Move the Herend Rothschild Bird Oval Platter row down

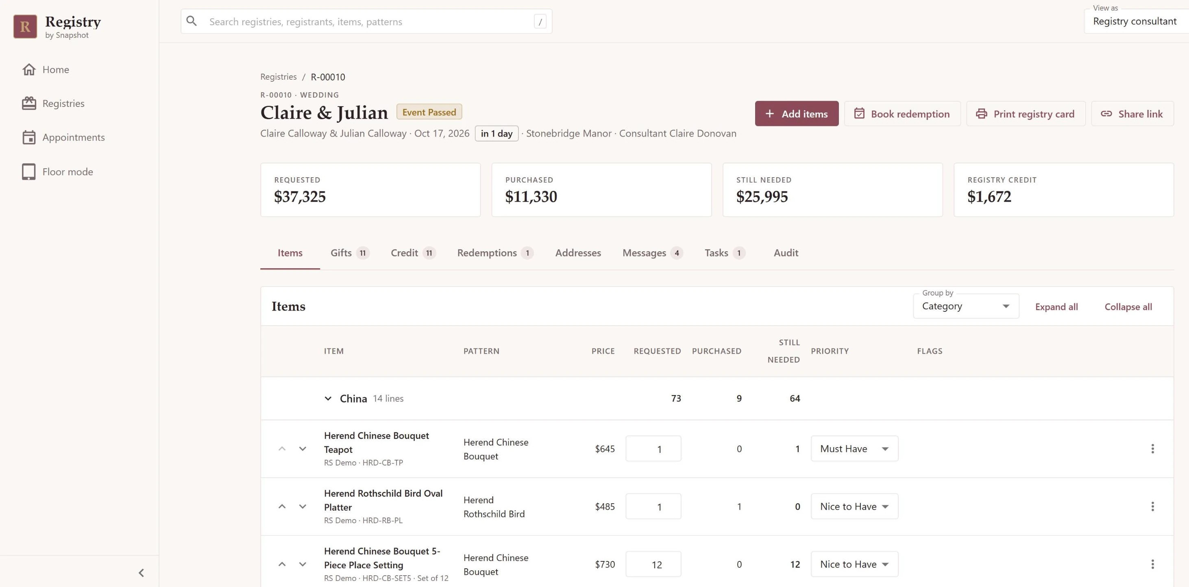(302, 506)
